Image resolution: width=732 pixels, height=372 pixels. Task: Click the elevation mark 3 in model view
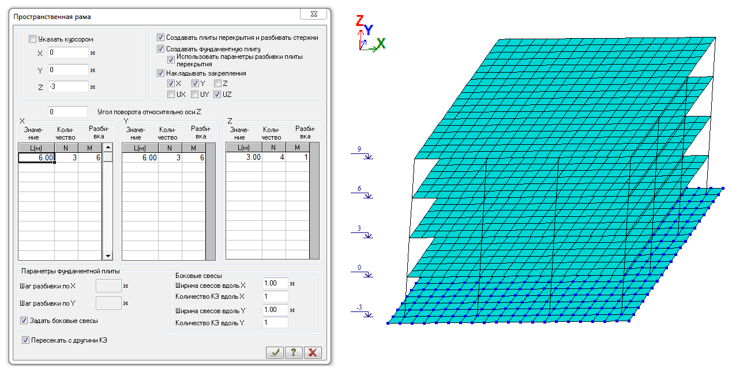pos(362,232)
